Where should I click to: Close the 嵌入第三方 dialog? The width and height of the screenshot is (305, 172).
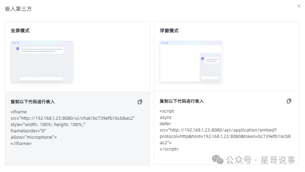pos(299,6)
